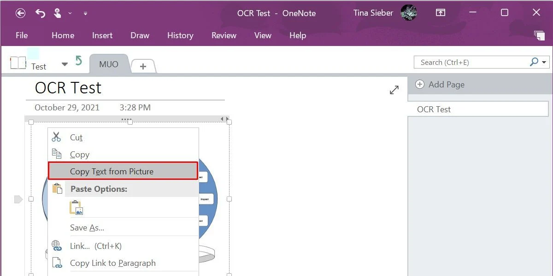Expand page to full view with arrow icon
This screenshot has height=276, width=553.
pyautogui.click(x=394, y=90)
